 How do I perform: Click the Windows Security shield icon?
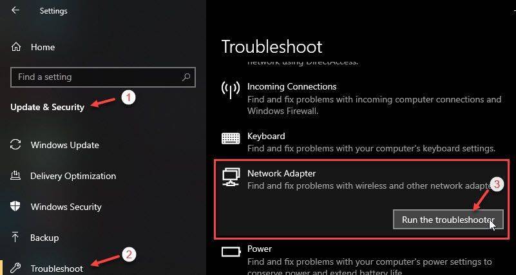click(x=16, y=207)
